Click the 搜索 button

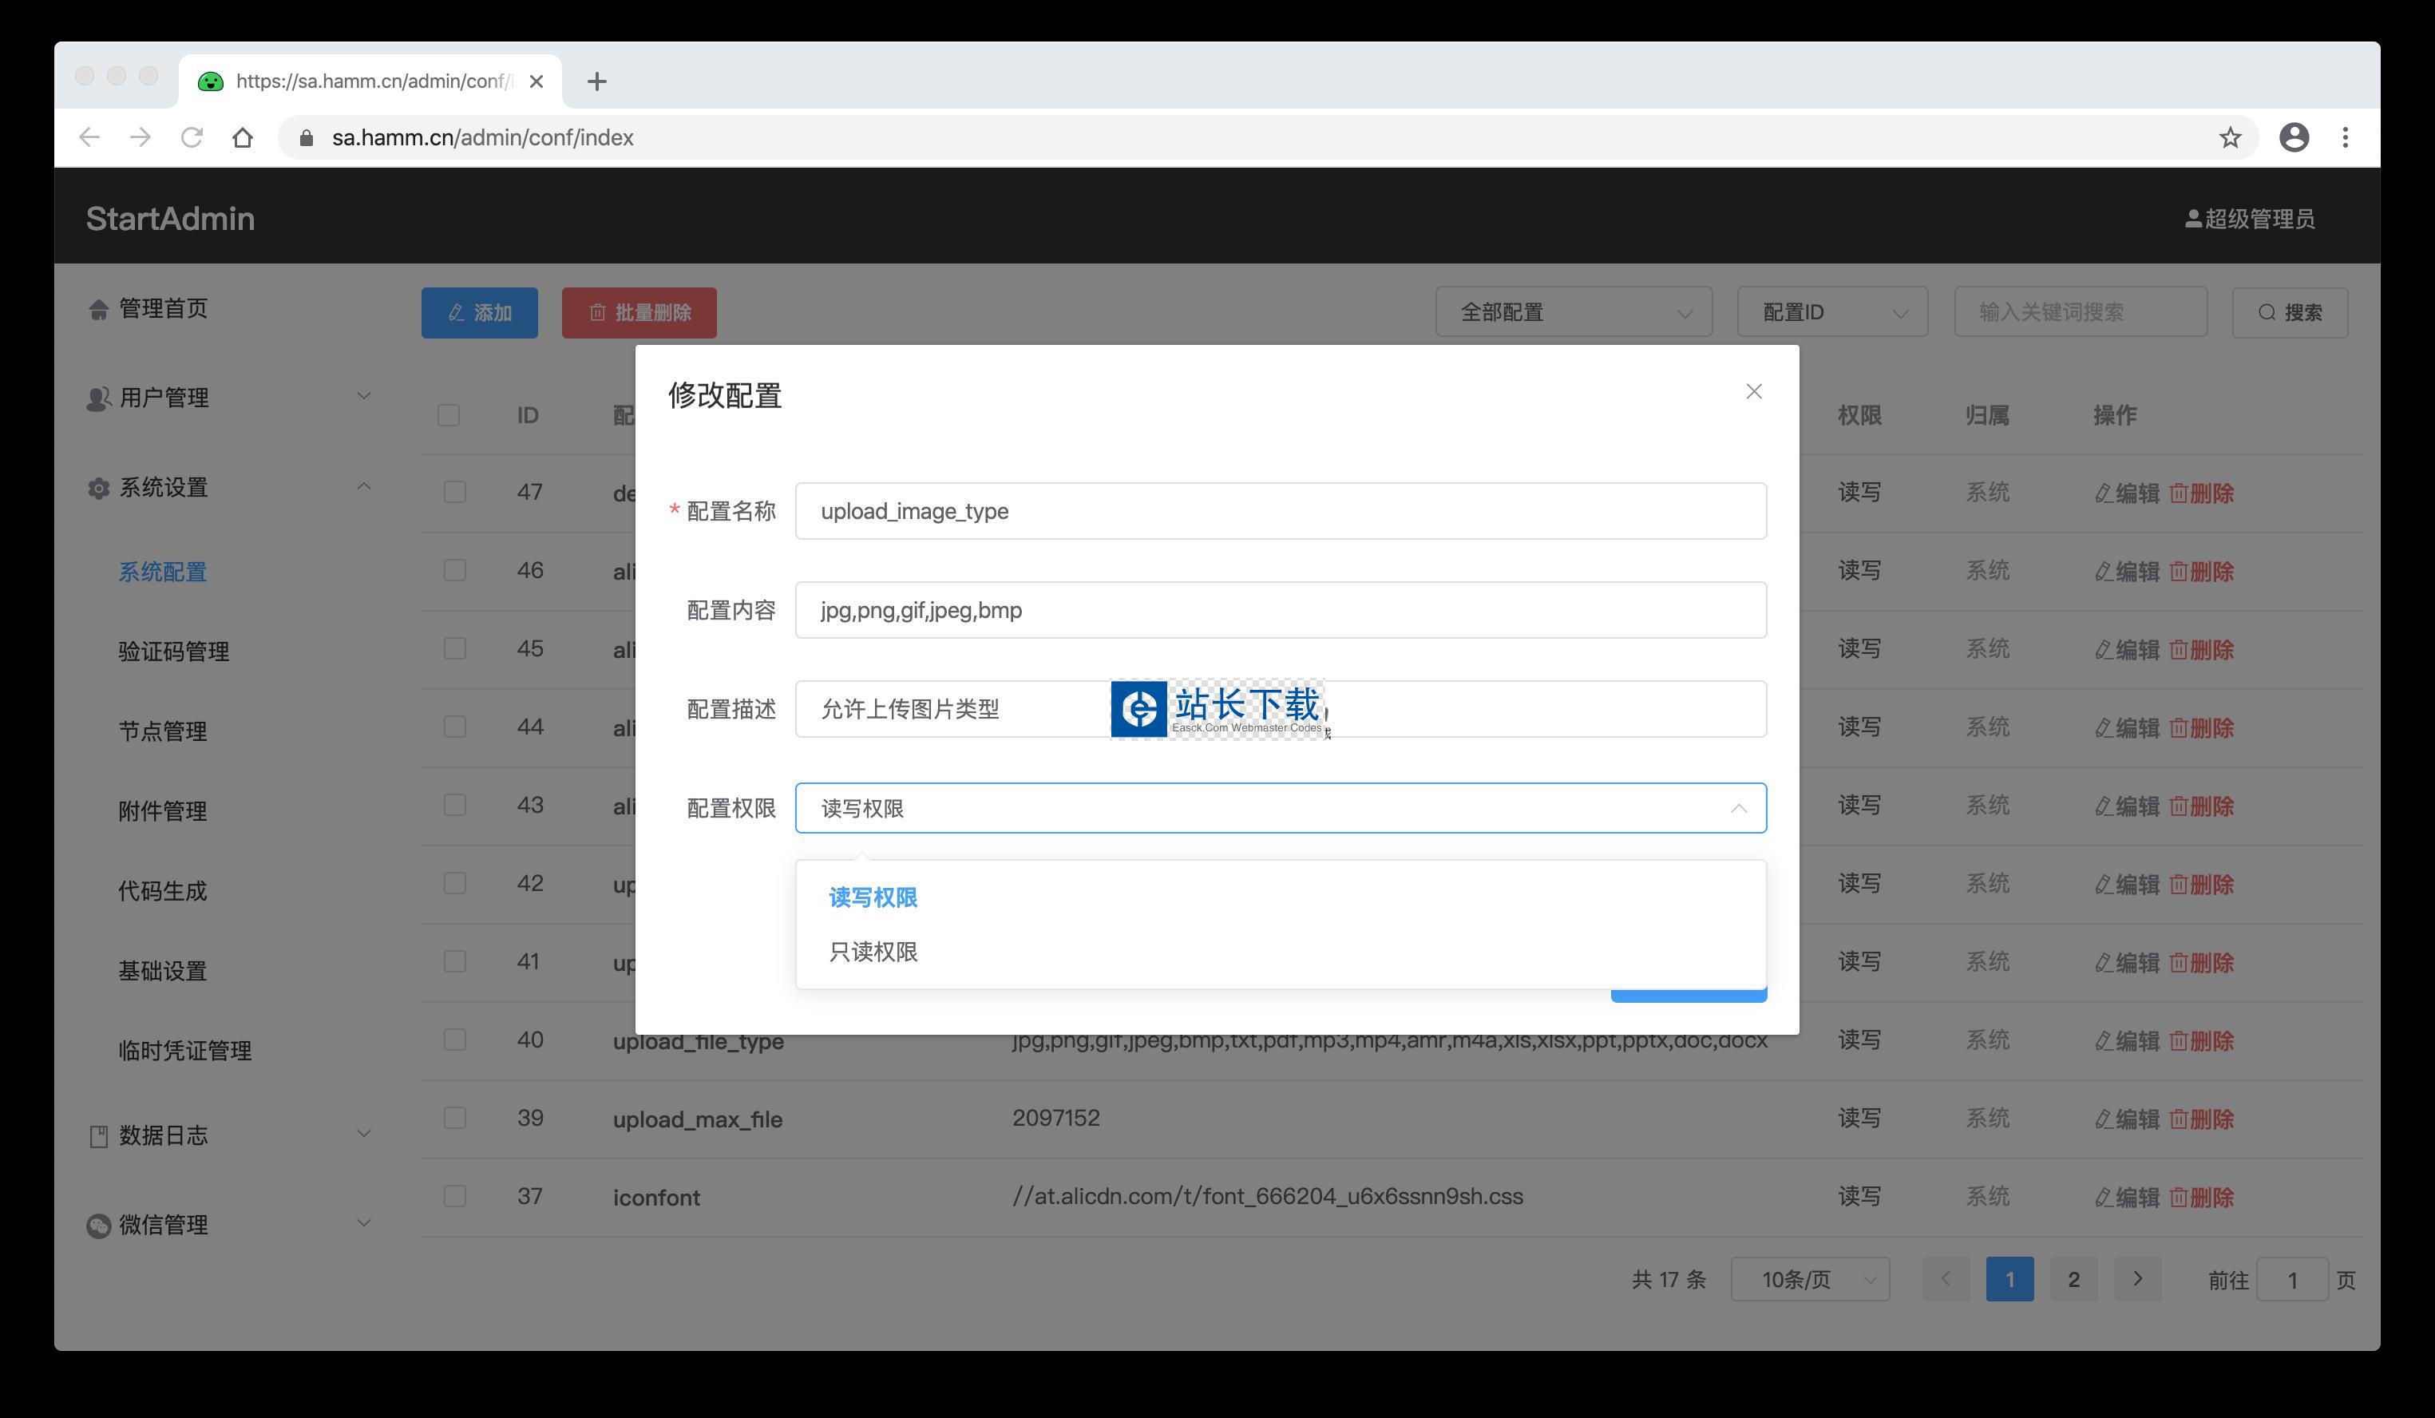pos(2289,312)
